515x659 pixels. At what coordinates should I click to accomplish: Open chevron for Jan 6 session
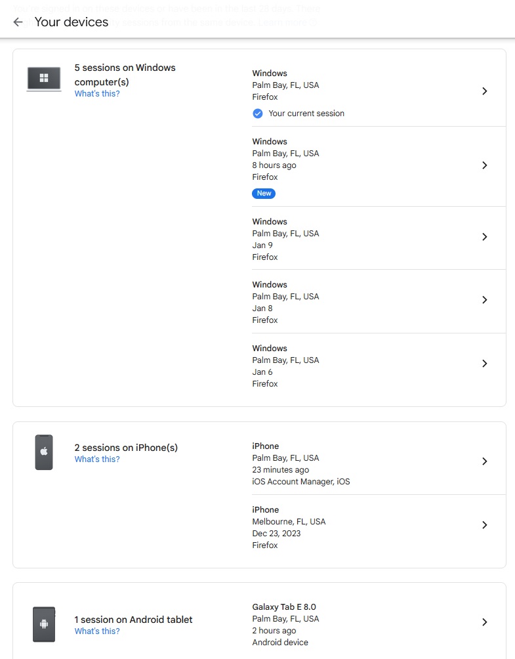click(484, 363)
